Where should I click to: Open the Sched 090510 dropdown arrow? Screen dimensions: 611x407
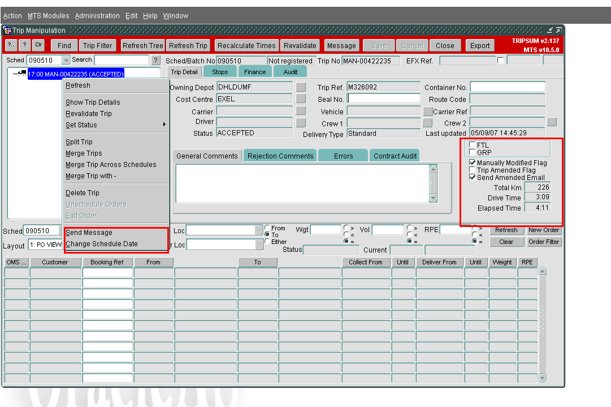point(66,60)
